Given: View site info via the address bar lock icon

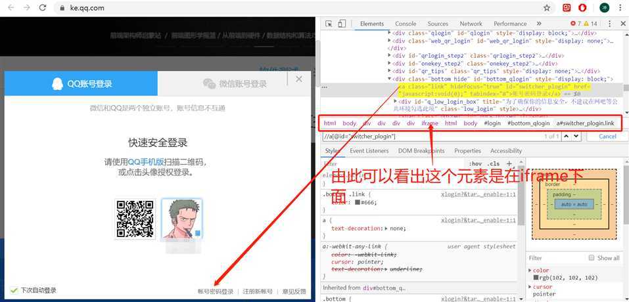Looking at the screenshot, I should pyautogui.click(x=62, y=8).
